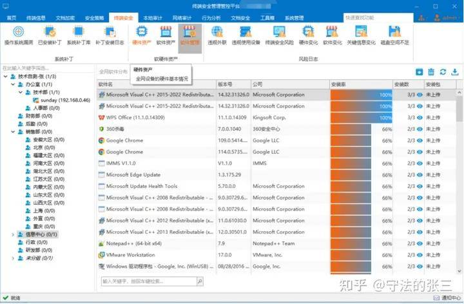Sort by the 安装率 column header
Viewport: 464px width, 304px height.
click(361, 84)
